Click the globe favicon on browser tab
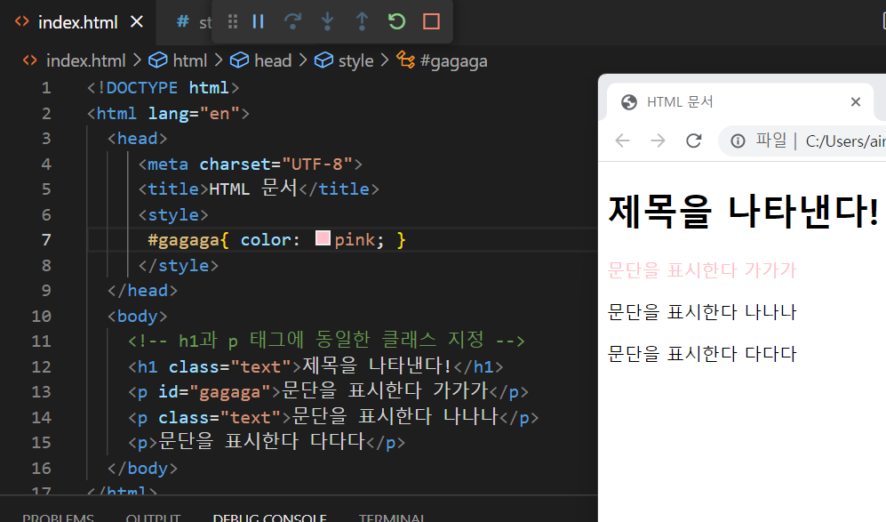Viewport: 886px width, 522px height. [629, 101]
